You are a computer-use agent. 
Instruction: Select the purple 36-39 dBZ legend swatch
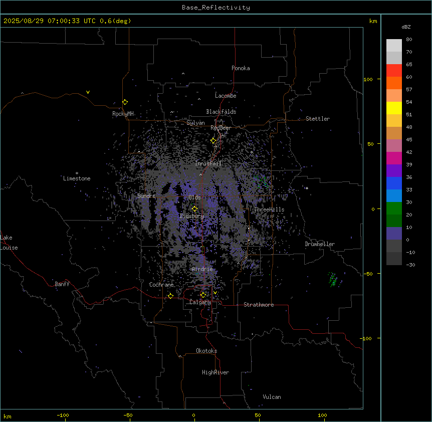[x=394, y=170]
